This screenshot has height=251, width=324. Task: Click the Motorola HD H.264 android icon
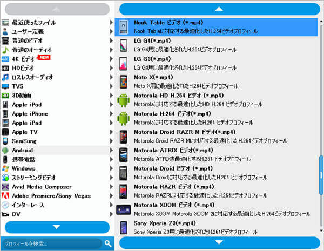(x=124, y=100)
